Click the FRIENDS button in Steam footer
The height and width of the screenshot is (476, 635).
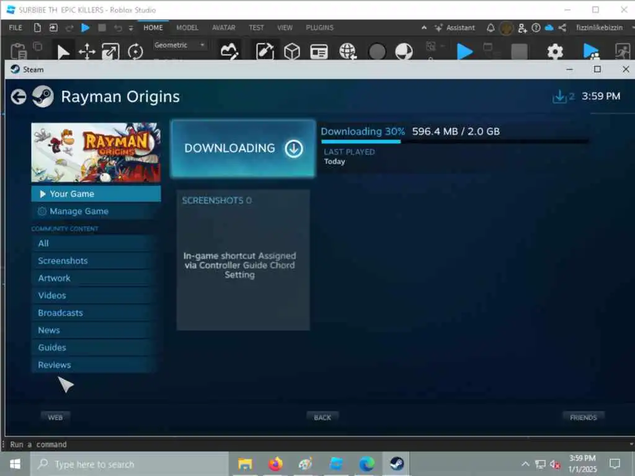pyautogui.click(x=583, y=417)
